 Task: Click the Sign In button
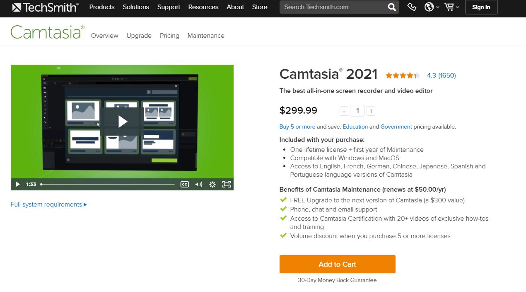coord(481,7)
